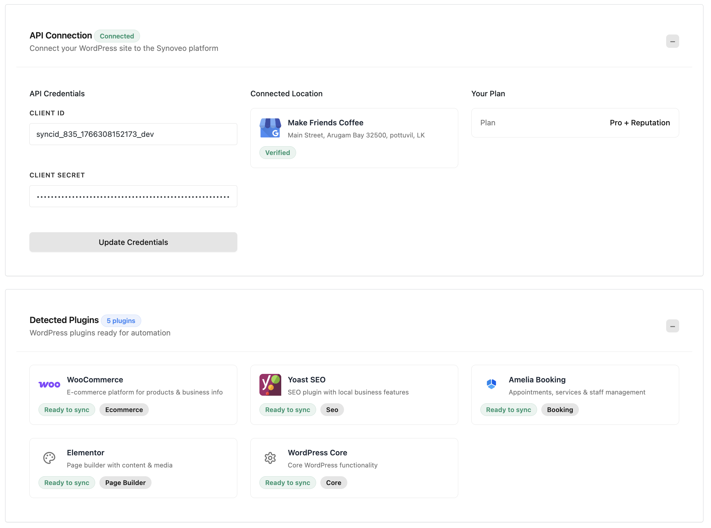Click the Page Builder tag on Elementor

125,483
